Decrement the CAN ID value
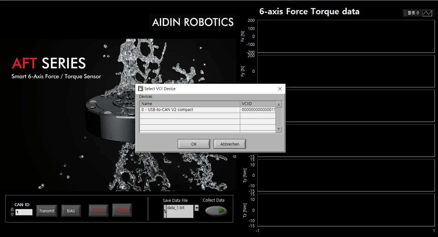The width and height of the screenshot is (438, 237). pos(12,214)
